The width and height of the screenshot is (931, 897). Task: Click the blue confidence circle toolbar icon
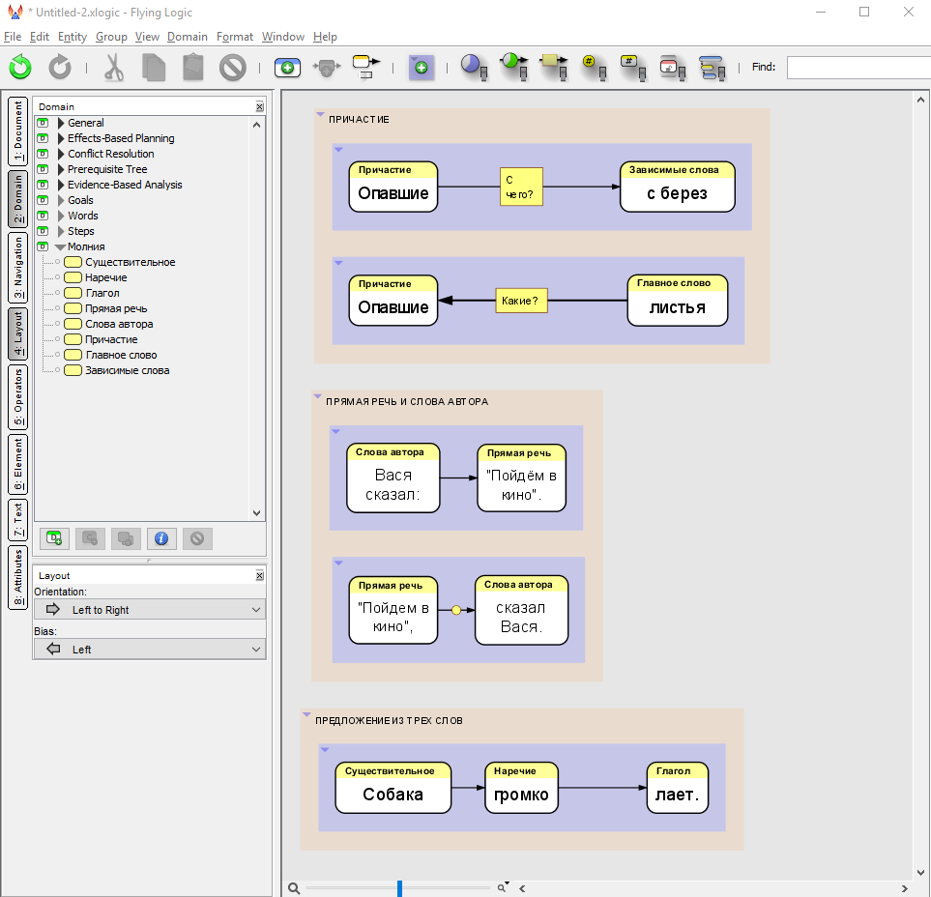[472, 66]
